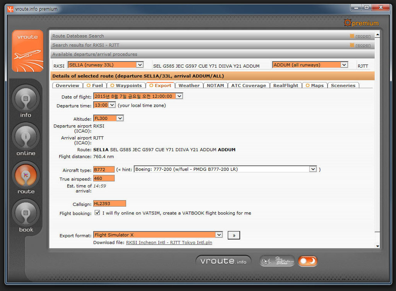396x291 pixels.
Task: Open the NOTAM tab
Action: [215, 85]
